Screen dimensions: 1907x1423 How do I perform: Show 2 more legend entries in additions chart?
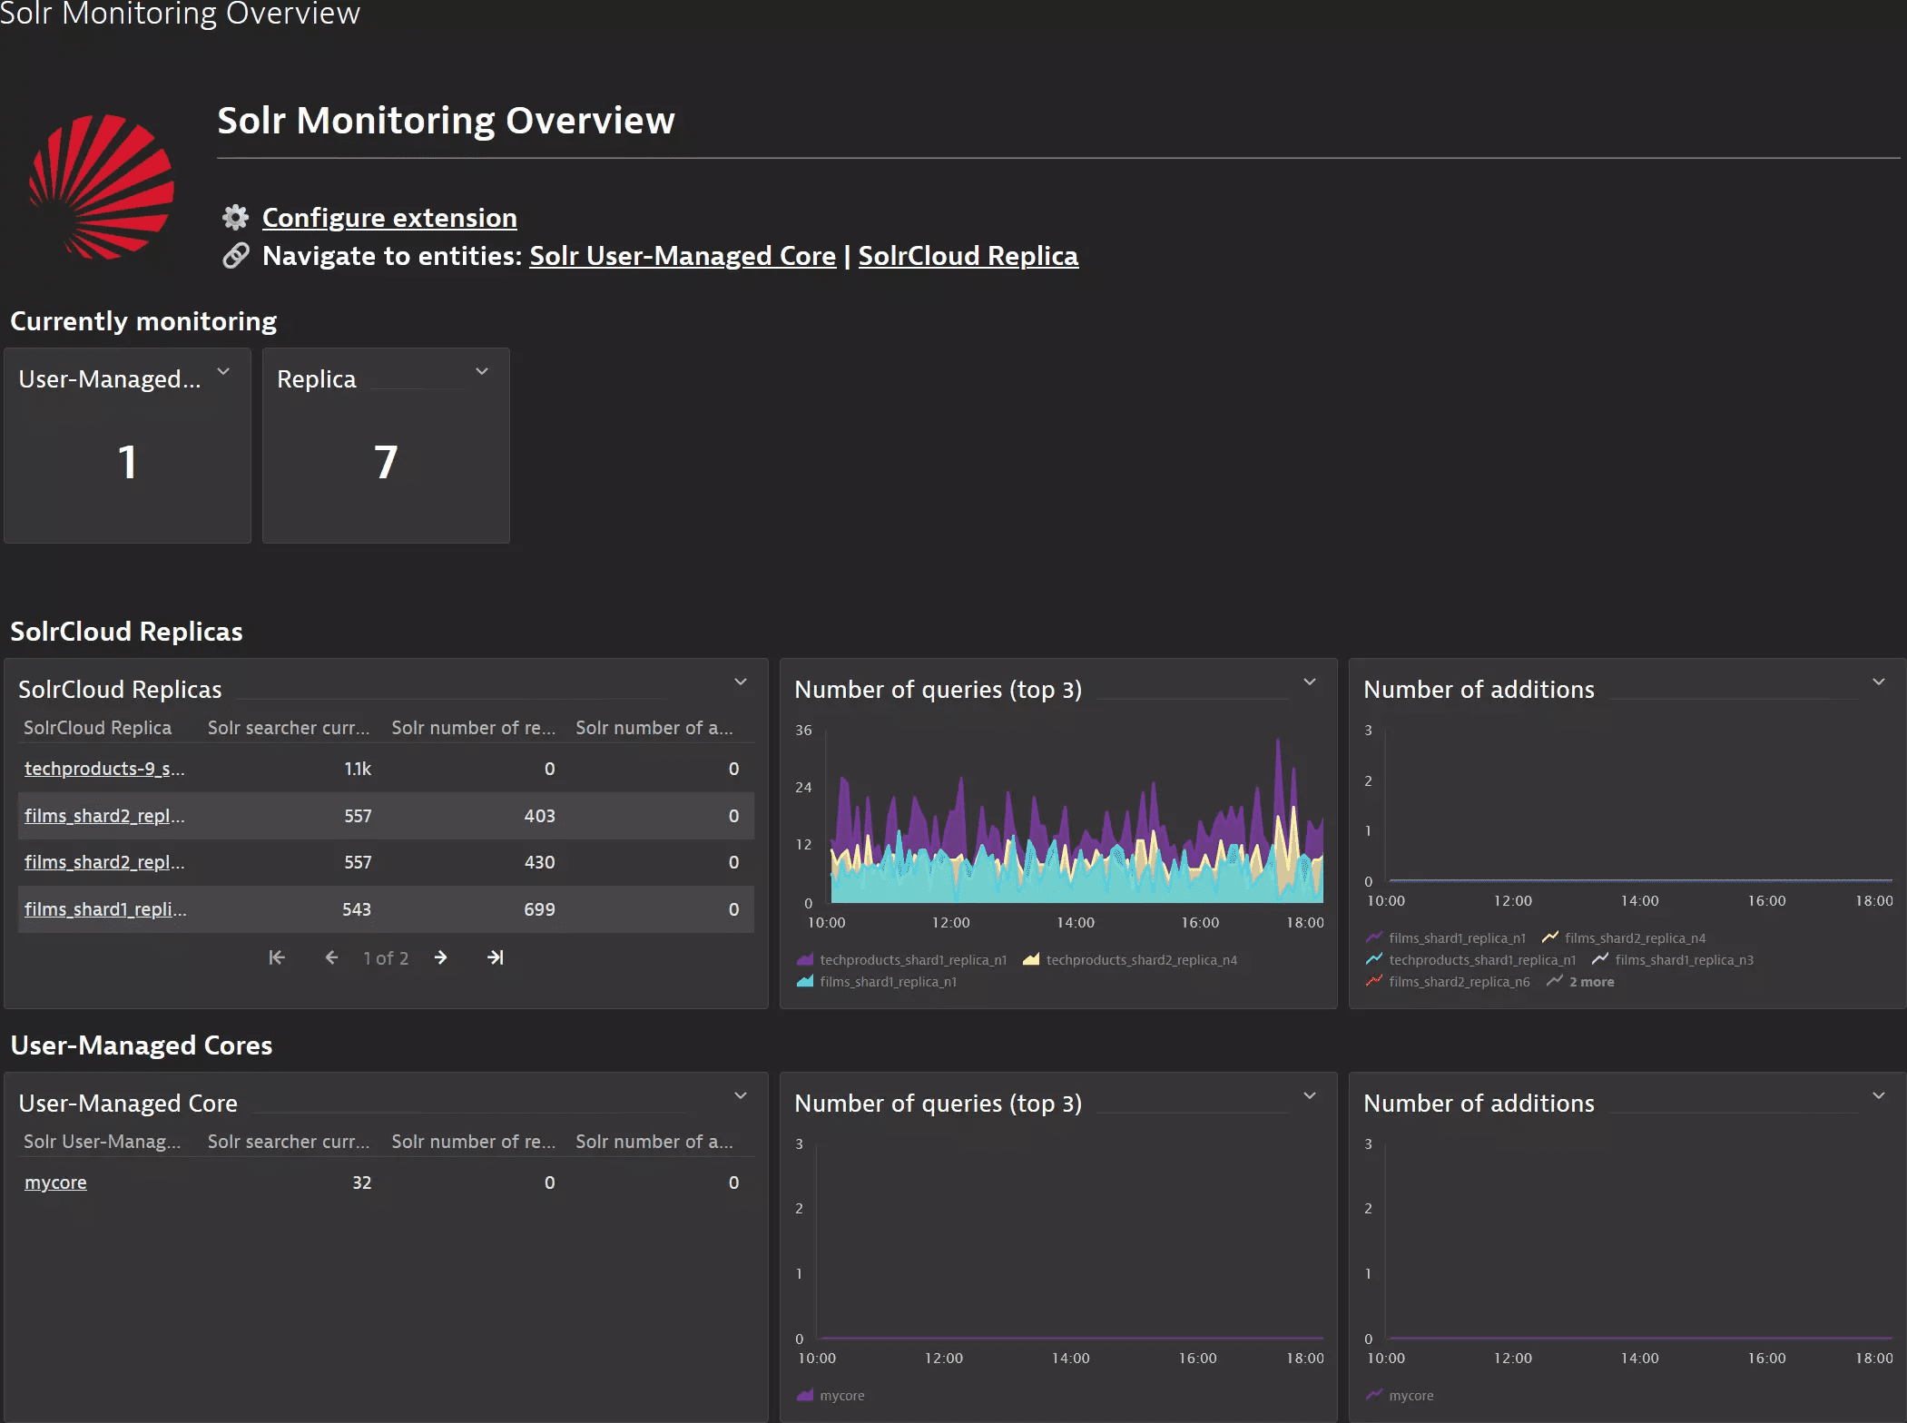click(1591, 982)
